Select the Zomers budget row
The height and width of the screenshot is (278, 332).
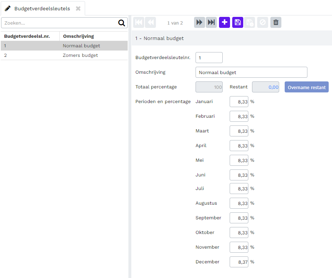point(64,55)
